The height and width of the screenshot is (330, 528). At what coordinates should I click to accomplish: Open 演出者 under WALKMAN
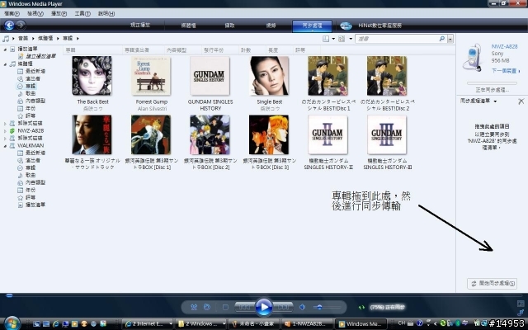click(33, 160)
